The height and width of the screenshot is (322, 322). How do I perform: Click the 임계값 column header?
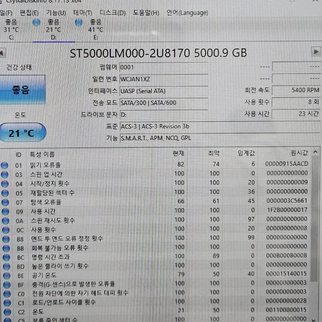pos(246,153)
